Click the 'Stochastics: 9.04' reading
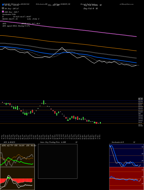Image resolution: width=144 pixels, height=190 pixels. coord(8,14)
